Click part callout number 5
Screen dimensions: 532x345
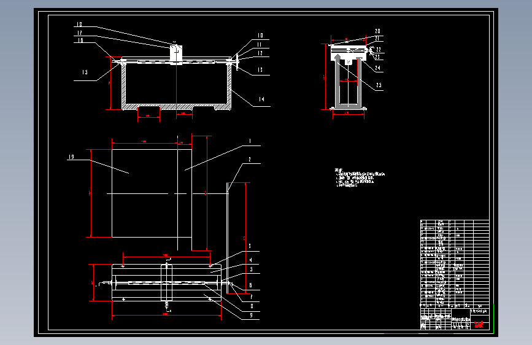click(251, 269)
